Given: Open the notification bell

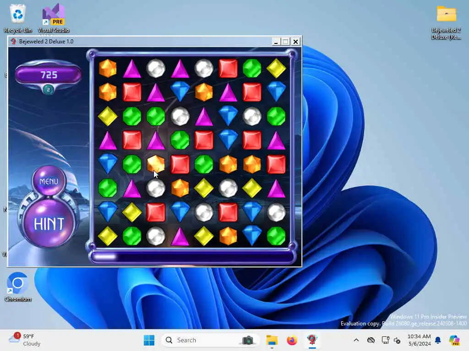Looking at the screenshot, I should (x=438, y=340).
